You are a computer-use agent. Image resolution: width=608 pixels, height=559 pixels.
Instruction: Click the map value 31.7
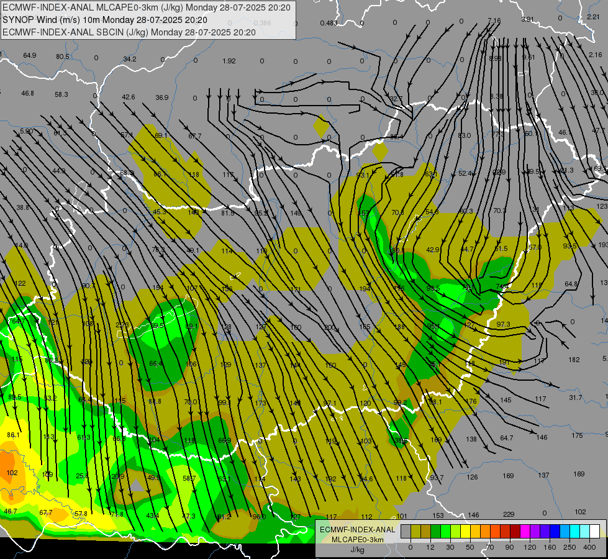pos(576,398)
